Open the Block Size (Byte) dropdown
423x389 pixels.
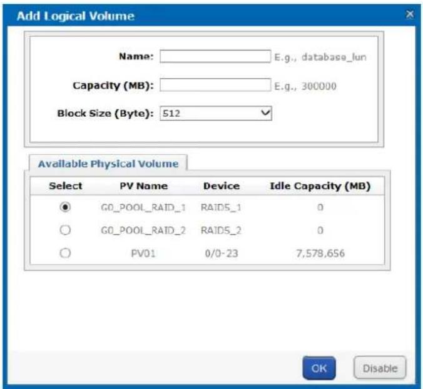click(215, 113)
